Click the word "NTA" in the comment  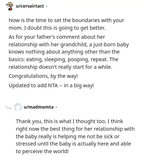click(x=53, y=85)
